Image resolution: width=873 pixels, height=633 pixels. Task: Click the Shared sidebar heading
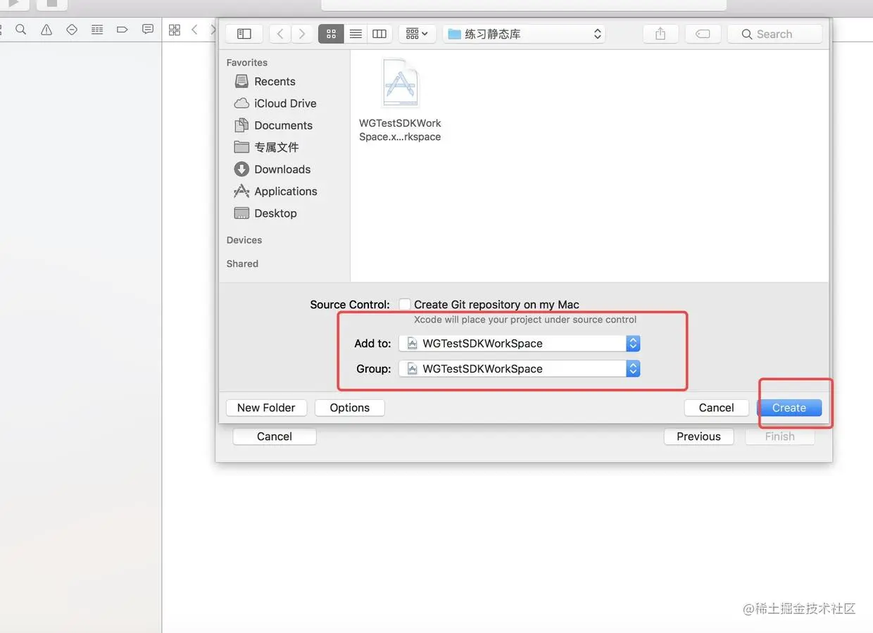tap(242, 263)
